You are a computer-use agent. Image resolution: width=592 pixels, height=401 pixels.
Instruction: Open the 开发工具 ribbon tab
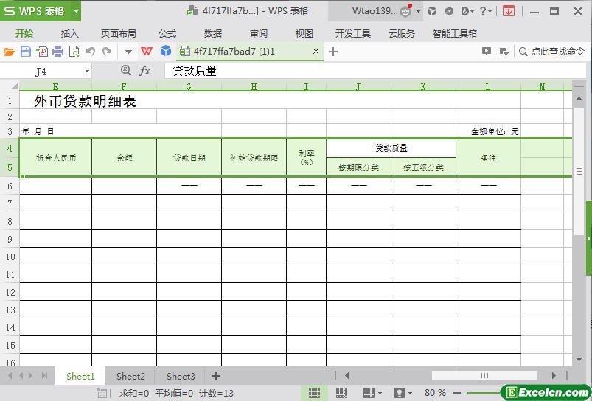pos(353,34)
